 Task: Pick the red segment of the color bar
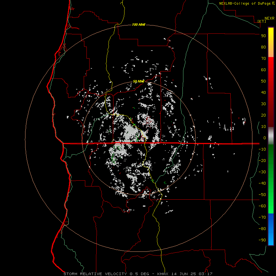coord(271,92)
